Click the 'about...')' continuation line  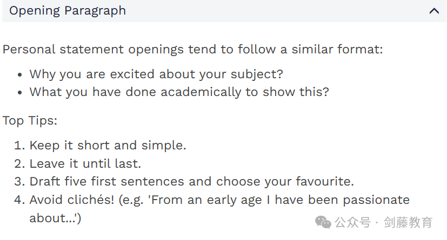(x=55, y=218)
